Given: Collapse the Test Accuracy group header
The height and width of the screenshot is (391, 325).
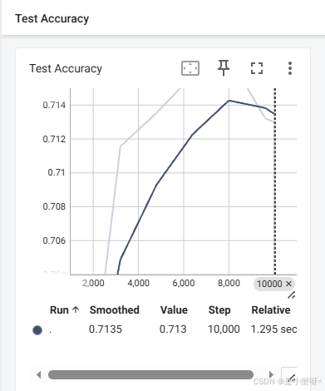Looking at the screenshot, I should point(52,18).
